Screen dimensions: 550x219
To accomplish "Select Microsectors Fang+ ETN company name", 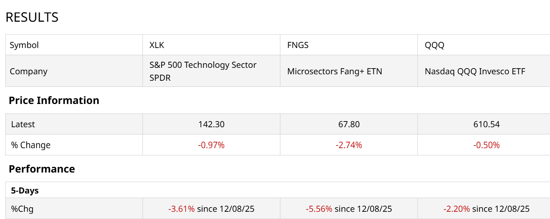I will [x=334, y=71].
